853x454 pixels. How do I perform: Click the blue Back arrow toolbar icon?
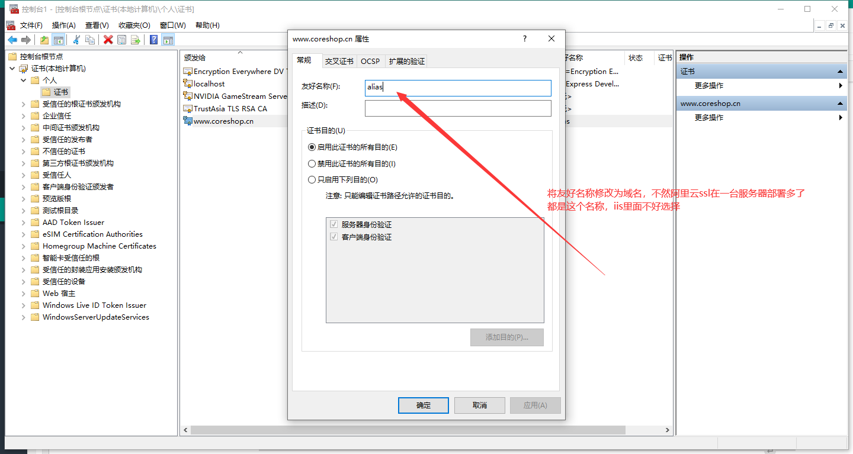(12, 40)
